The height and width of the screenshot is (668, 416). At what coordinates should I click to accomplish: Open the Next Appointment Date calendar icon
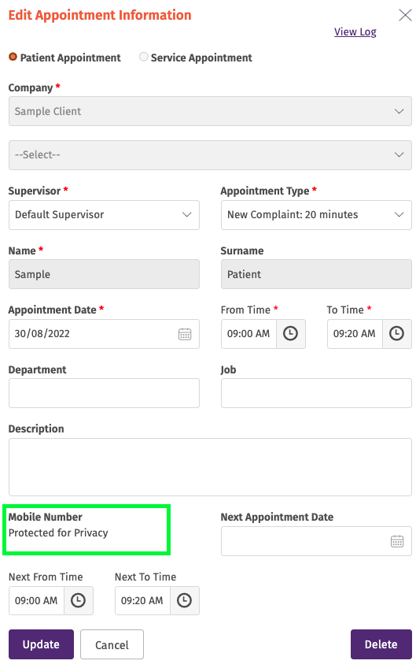point(397,541)
